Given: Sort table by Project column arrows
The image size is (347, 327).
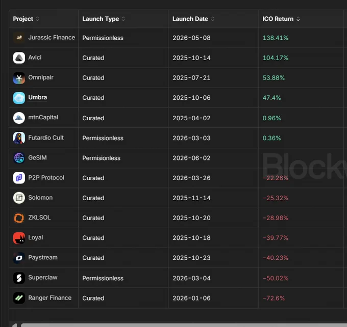Looking at the screenshot, I should click(37, 19).
